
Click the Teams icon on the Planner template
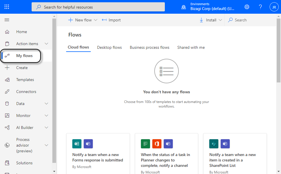tap(168, 144)
